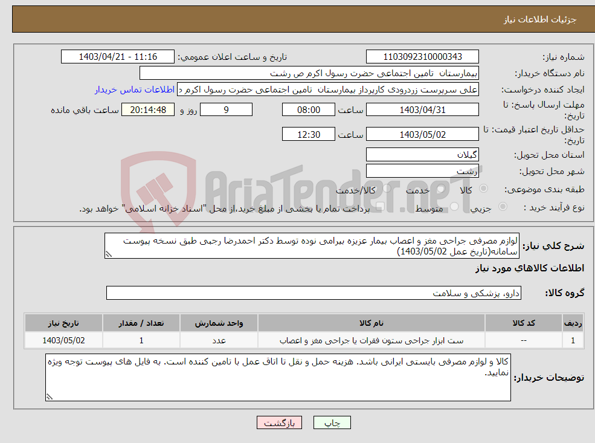Select the payment from اسناد خزانه اسلامی radio
The image size is (595, 443).
click(x=380, y=207)
